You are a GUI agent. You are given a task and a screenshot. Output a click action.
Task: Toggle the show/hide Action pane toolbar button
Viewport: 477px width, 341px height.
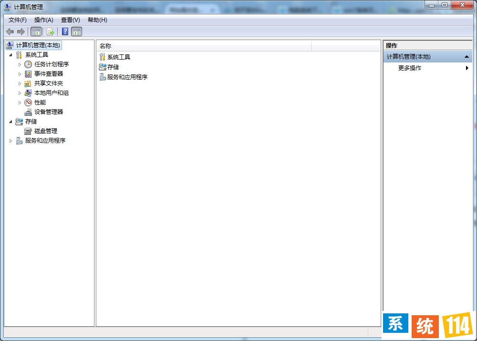tap(77, 31)
